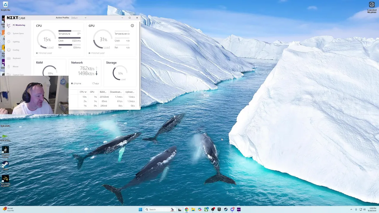Open Copilot from the taskbar
Viewport: 379px width, 213px height.
point(200,209)
